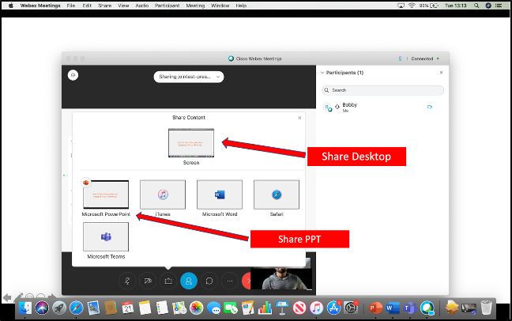
Task: Open the Chat panel bubble button
Action: [209, 281]
